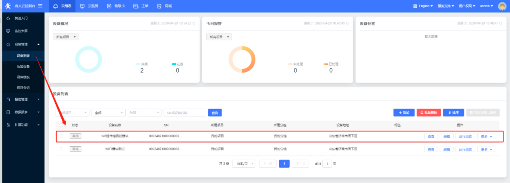Screen dimensions: 510x183
Task: Select all devices with header checkbox
Action: [x=62, y=125]
